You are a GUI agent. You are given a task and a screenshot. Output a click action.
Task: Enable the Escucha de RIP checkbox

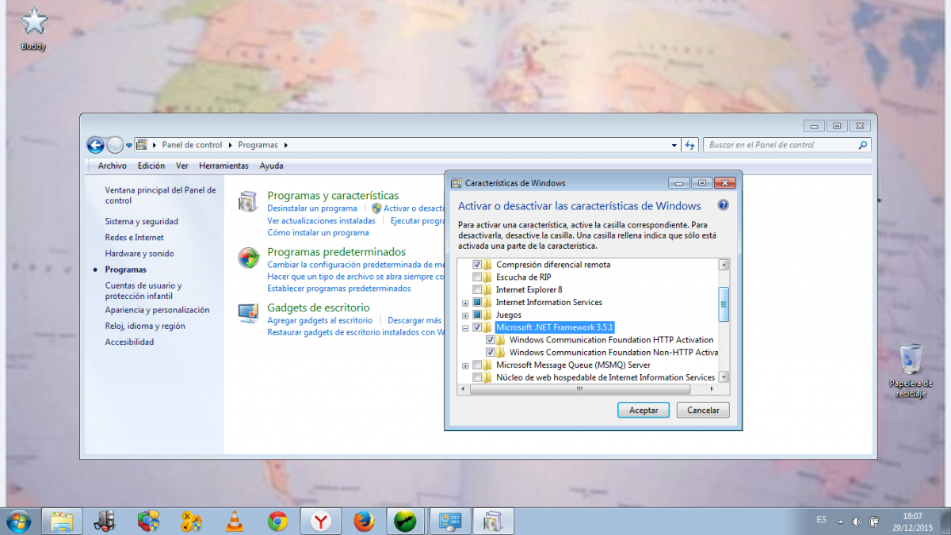pyautogui.click(x=477, y=277)
